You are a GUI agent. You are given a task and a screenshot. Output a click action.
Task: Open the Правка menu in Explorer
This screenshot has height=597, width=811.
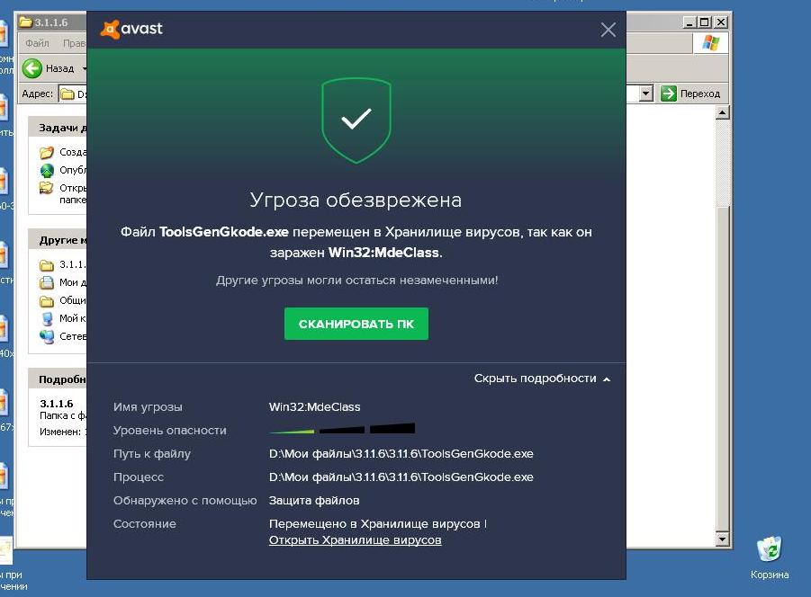pyautogui.click(x=75, y=43)
